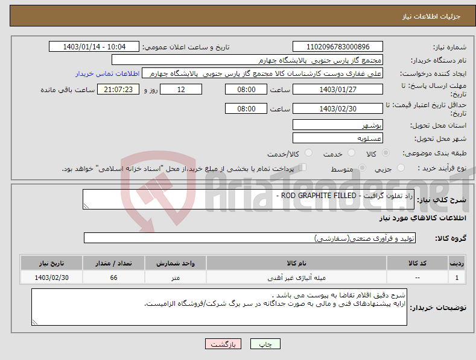The height and width of the screenshot is (360, 476).
Task: Click the price validity date 1403/02/30 field
Action: [338, 108]
